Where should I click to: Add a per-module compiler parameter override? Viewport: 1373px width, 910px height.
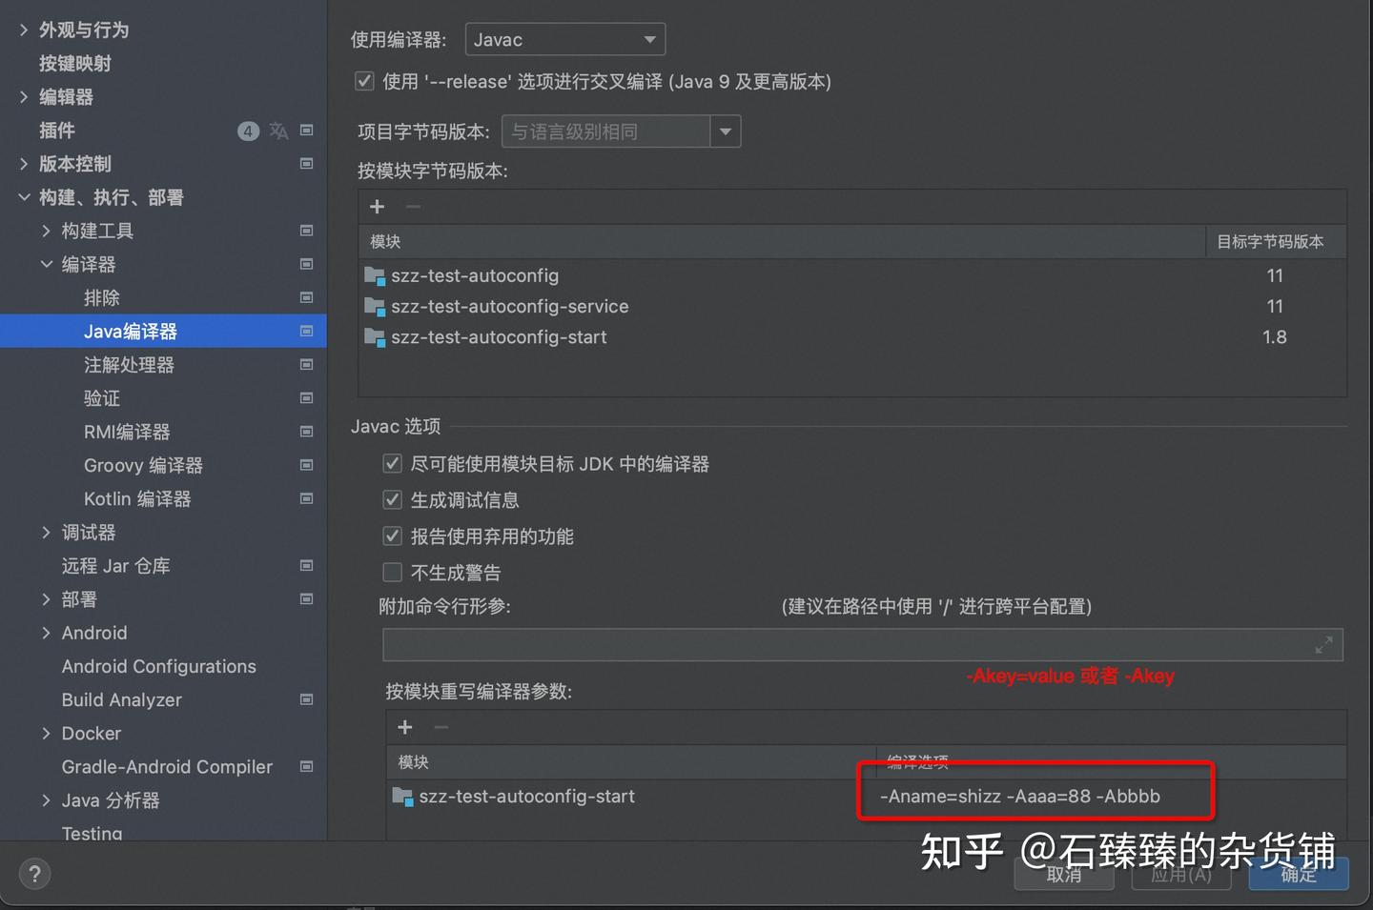[x=404, y=727]
